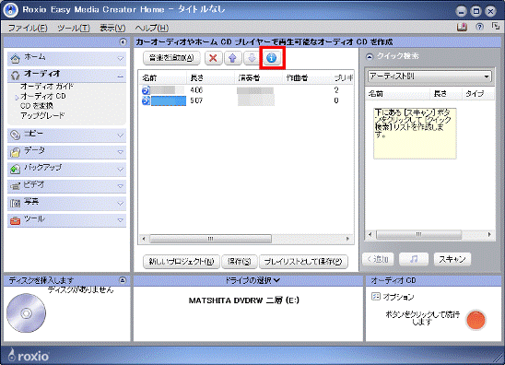Click the overlapping windows icon in the menu bar
This screenshot has width=505, height=365.
click(496, 27)
